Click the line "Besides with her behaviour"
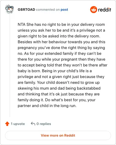The height and width of the screenshot is (145, 116). 61,42
